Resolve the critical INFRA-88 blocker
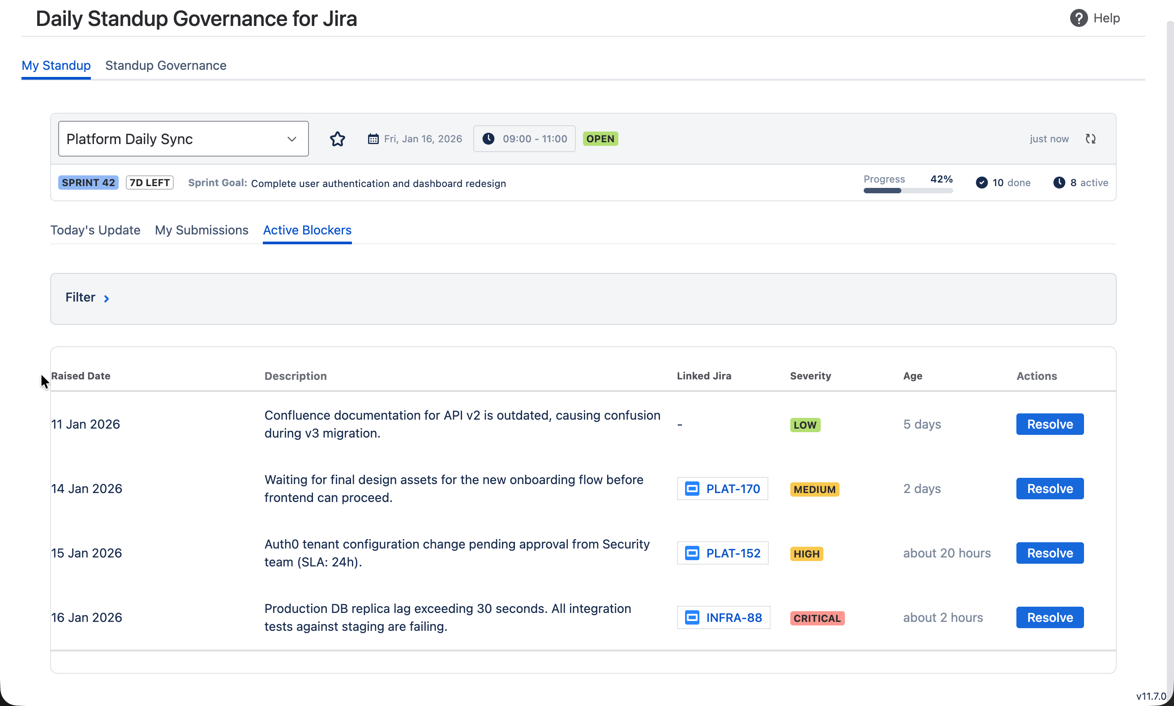Viewport: 1174px width, 706px height. (1049, 617)
